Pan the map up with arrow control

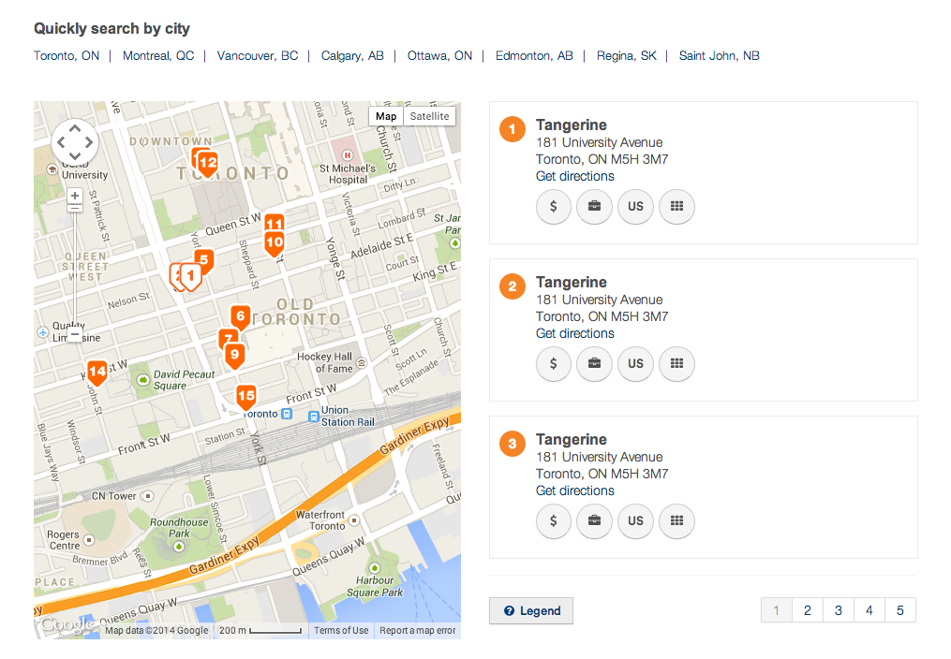coord(75,128)
